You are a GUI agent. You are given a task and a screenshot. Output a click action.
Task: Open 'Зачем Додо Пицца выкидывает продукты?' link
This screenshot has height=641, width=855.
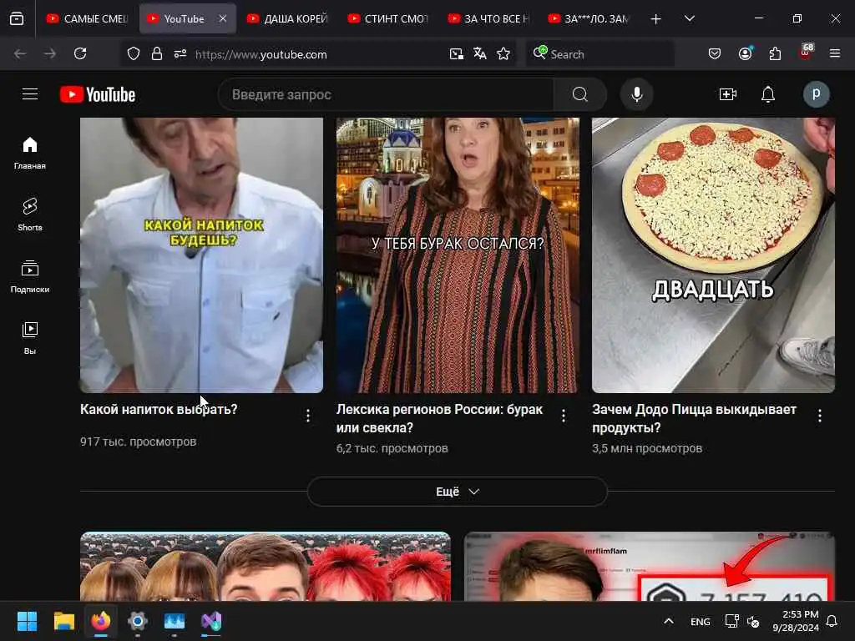[694, 418]
